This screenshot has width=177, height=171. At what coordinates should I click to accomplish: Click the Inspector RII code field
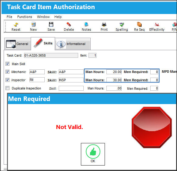click(37, 80)
